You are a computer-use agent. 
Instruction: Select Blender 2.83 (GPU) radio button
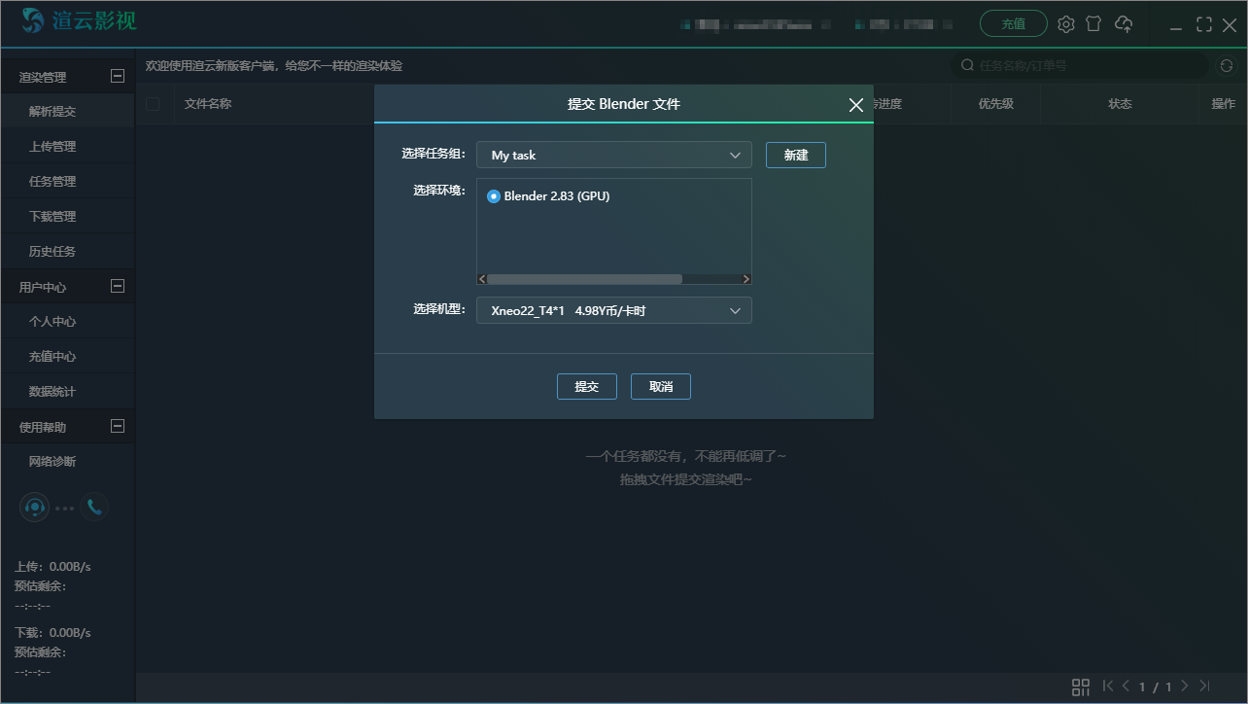coord(494,196)
